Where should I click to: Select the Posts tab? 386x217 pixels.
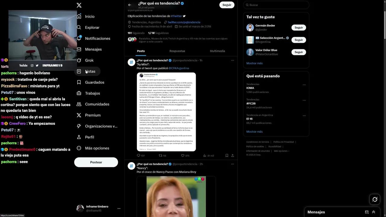(x=141, y=51)
